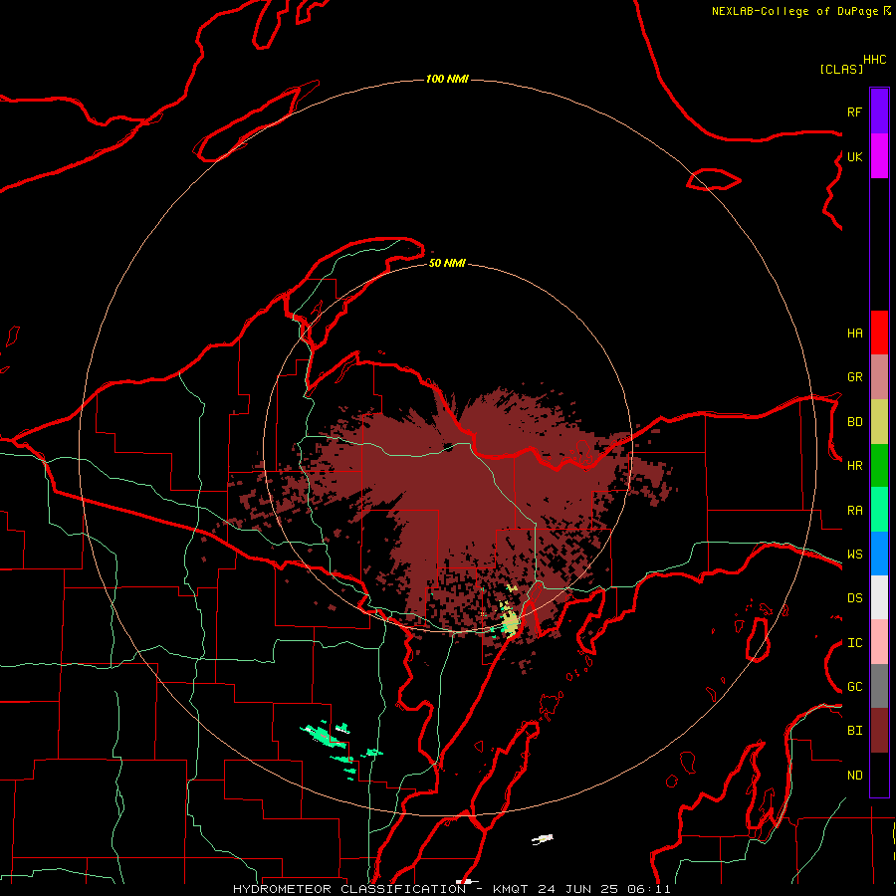Click the GR pink legend swatch

[879, 377]
